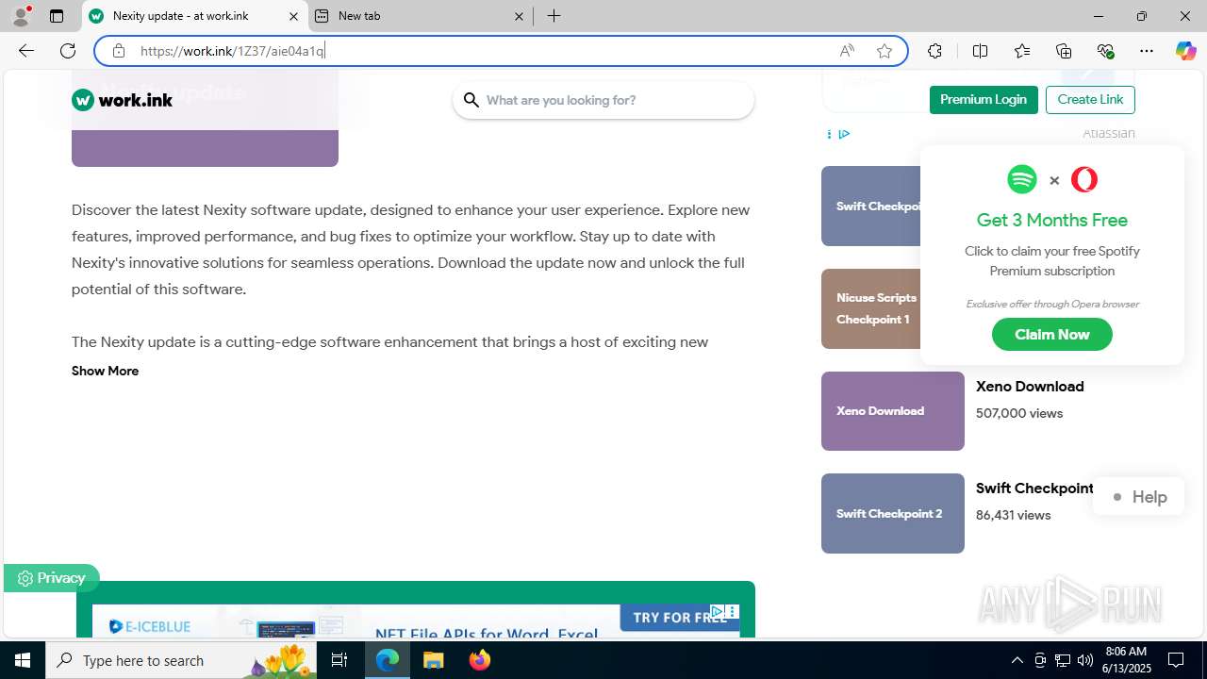The height and width of the screenshot is (679, 1207).
Task: Open the browser profile avatar
Action: (x=21, y=16)
